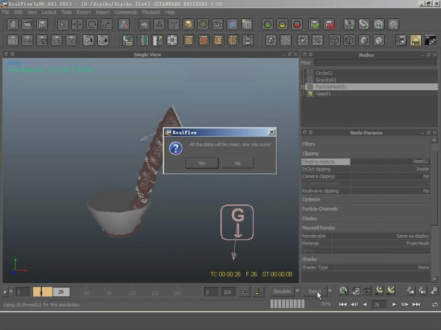Viewport: 441px width, 330px height.
Task: Click the Reset button
Action: click(315, 291)
